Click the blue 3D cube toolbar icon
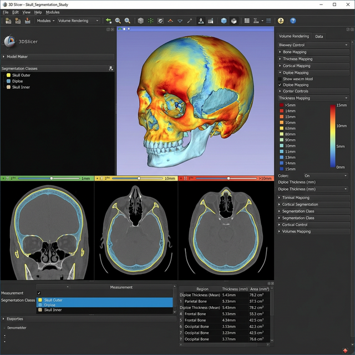355x355 pixels. pos(224,21)
